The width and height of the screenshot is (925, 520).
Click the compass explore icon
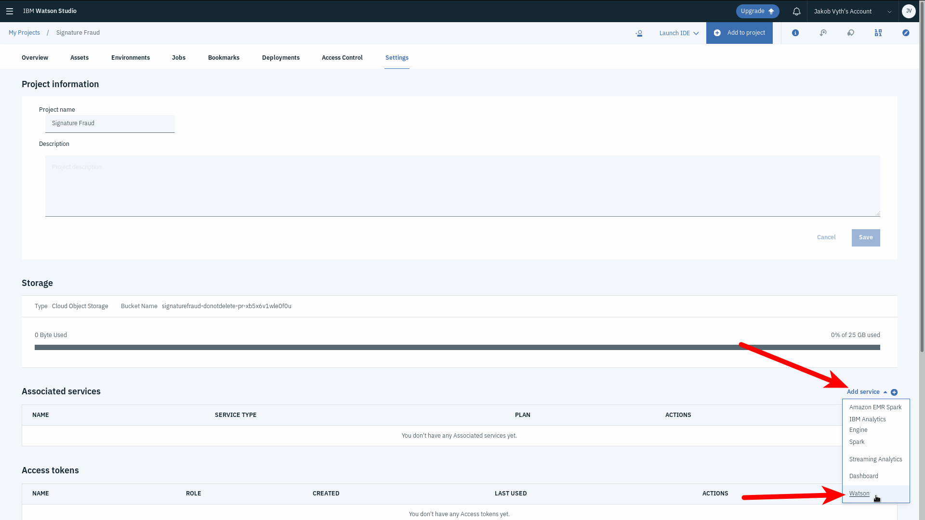906,33
